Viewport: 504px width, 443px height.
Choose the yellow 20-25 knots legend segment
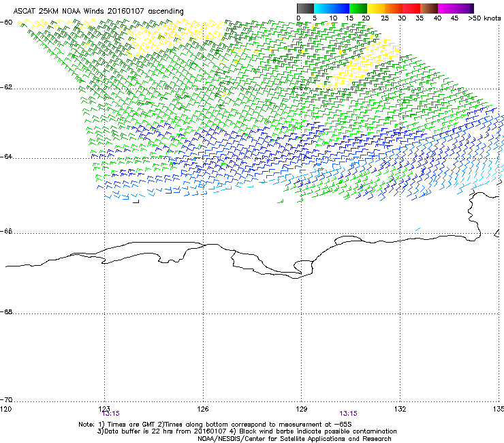tap(376, 8)
